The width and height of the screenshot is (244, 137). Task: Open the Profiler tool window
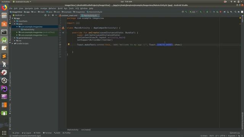(x=67, y=133)
